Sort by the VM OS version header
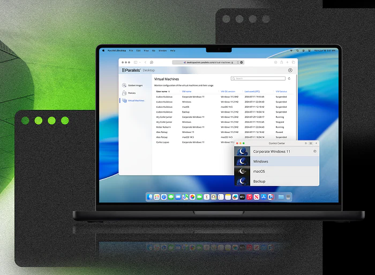The image size is (375, 275). 228,92
